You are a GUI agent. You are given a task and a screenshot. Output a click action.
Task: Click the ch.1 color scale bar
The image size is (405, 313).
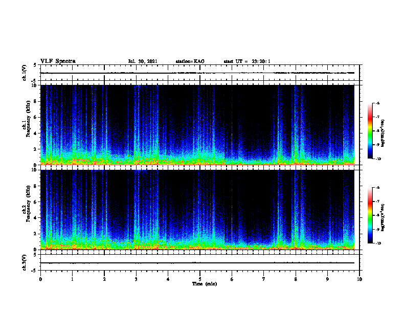[370, 131]
